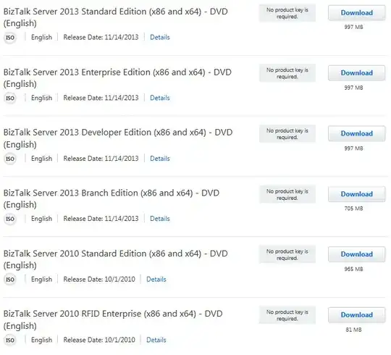Click 'No product key is required' for 2013 Standard

click(x=287, y=13)
